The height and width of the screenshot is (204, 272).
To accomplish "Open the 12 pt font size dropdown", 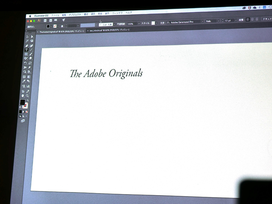I will (236, 20).
